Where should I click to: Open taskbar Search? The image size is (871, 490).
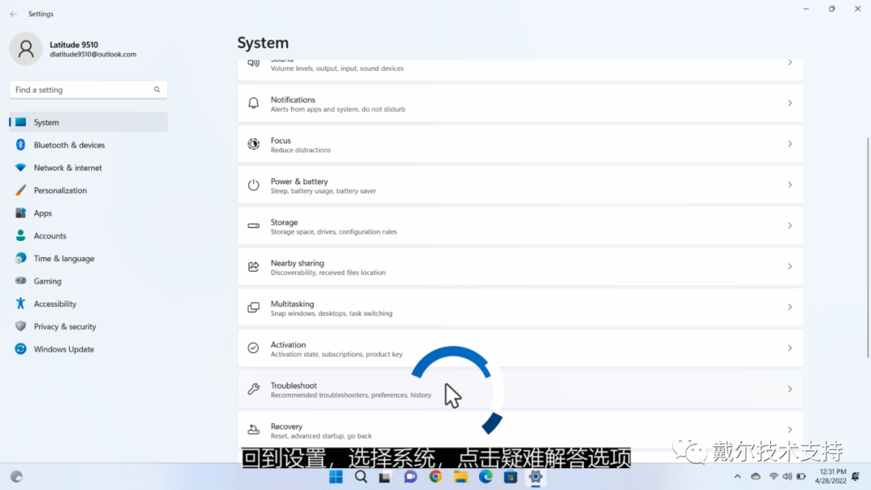tap(361, 476)
